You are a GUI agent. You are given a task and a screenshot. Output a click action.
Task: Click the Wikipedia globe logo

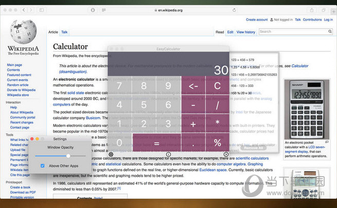[23, 32]
